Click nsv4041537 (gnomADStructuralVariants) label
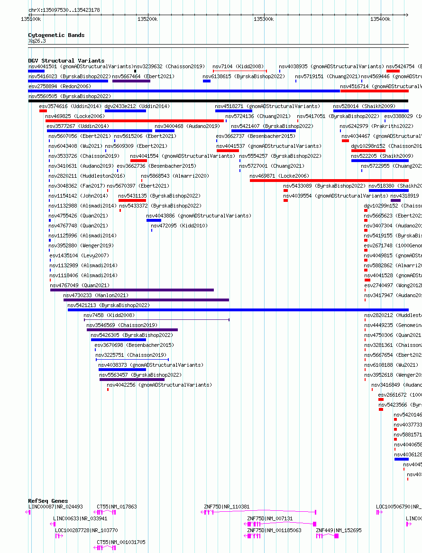422x553 pixels. tap(269, 146)
